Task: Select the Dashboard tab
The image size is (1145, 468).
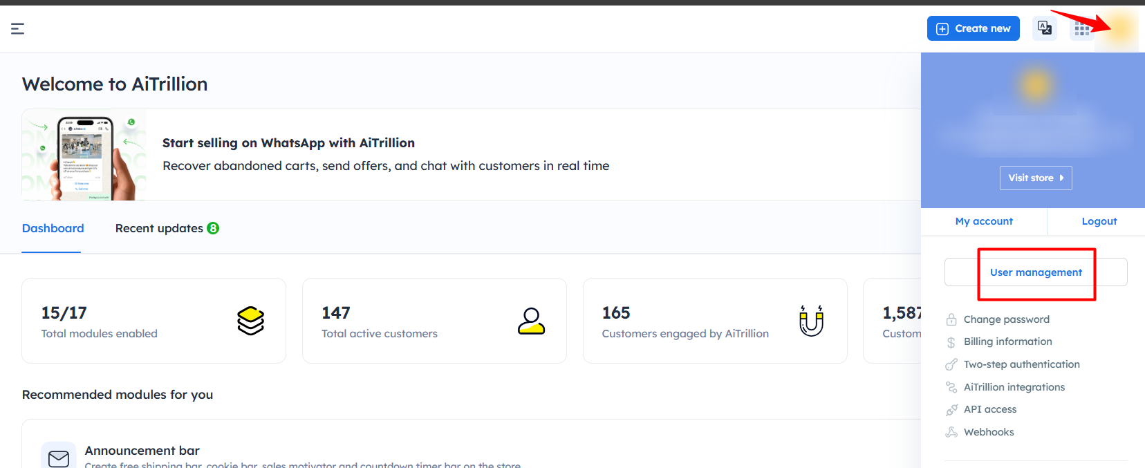Action: pos(53,228)
